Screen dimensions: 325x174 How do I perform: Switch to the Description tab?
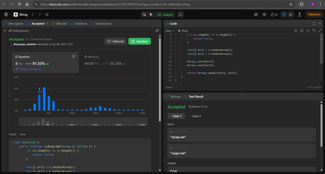[x=14, y=24]
